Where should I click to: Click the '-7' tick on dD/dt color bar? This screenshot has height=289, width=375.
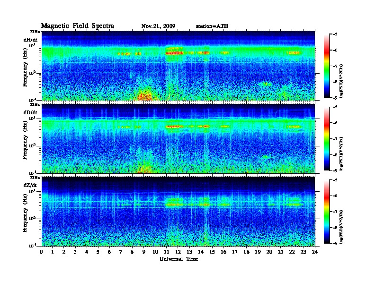click(335, 139)
